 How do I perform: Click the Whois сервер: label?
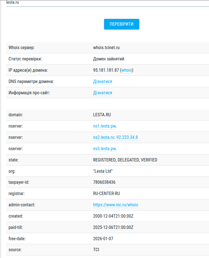click(21, 48)
